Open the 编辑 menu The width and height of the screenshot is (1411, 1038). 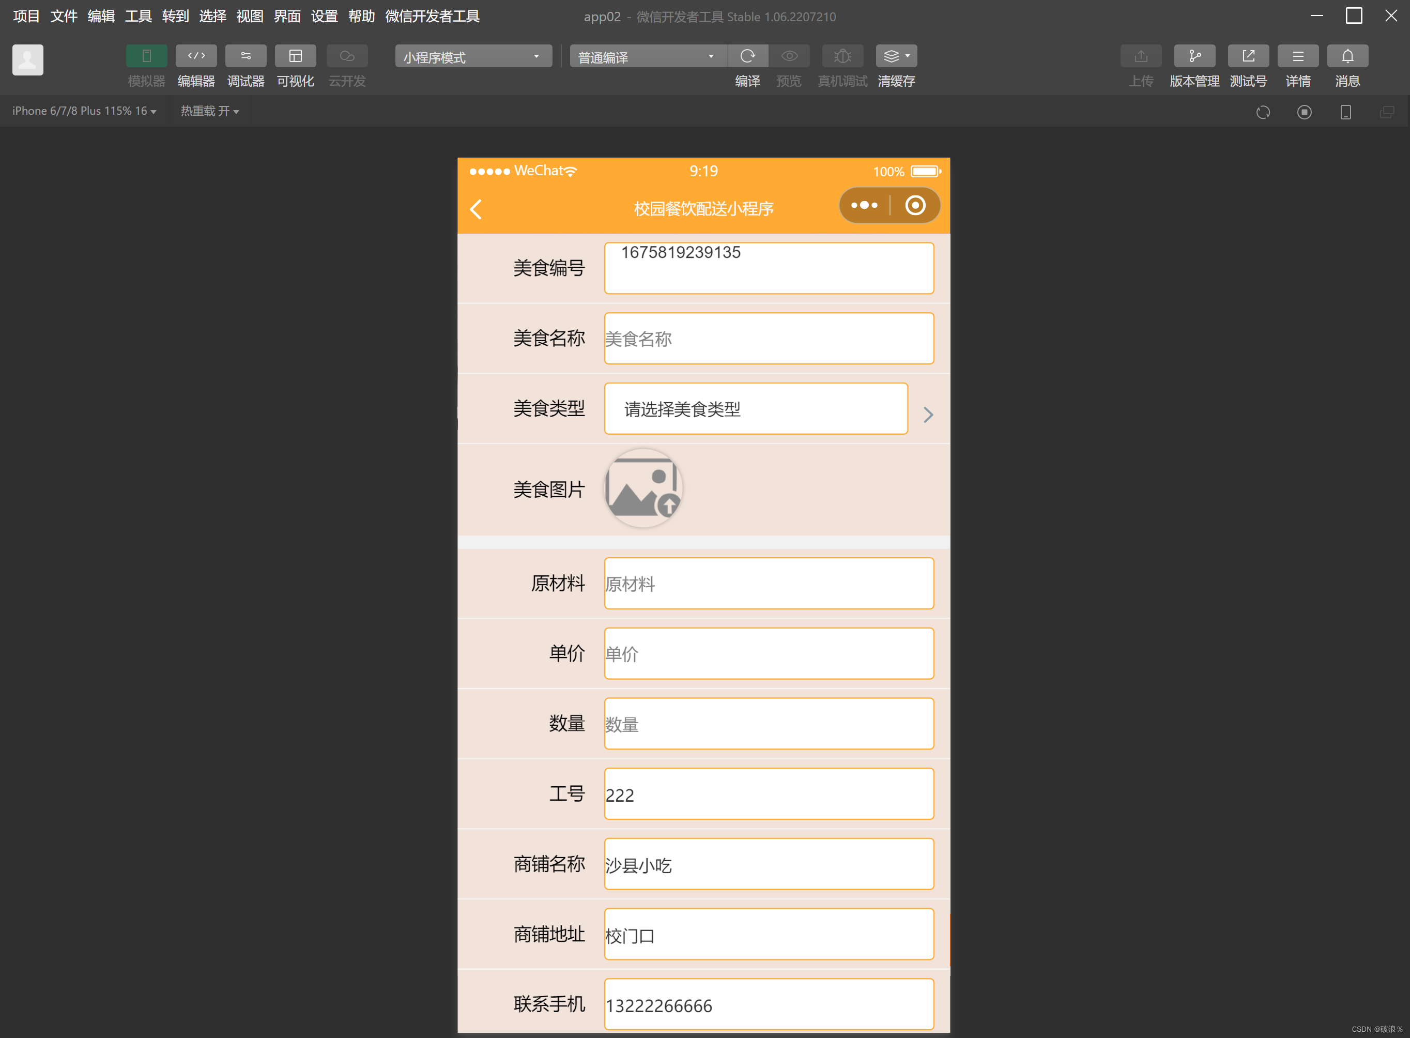[x=100, y=17]
